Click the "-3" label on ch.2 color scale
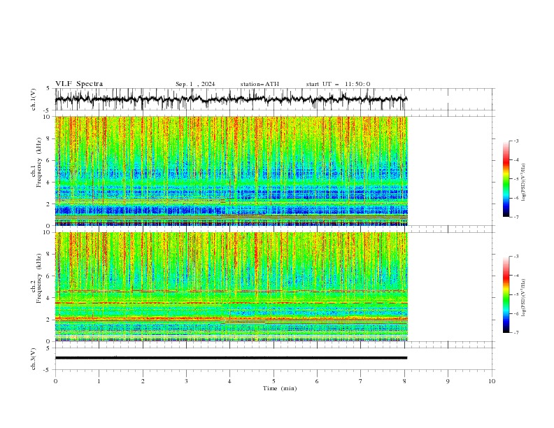The image size is (554, 428). point(516,257)
